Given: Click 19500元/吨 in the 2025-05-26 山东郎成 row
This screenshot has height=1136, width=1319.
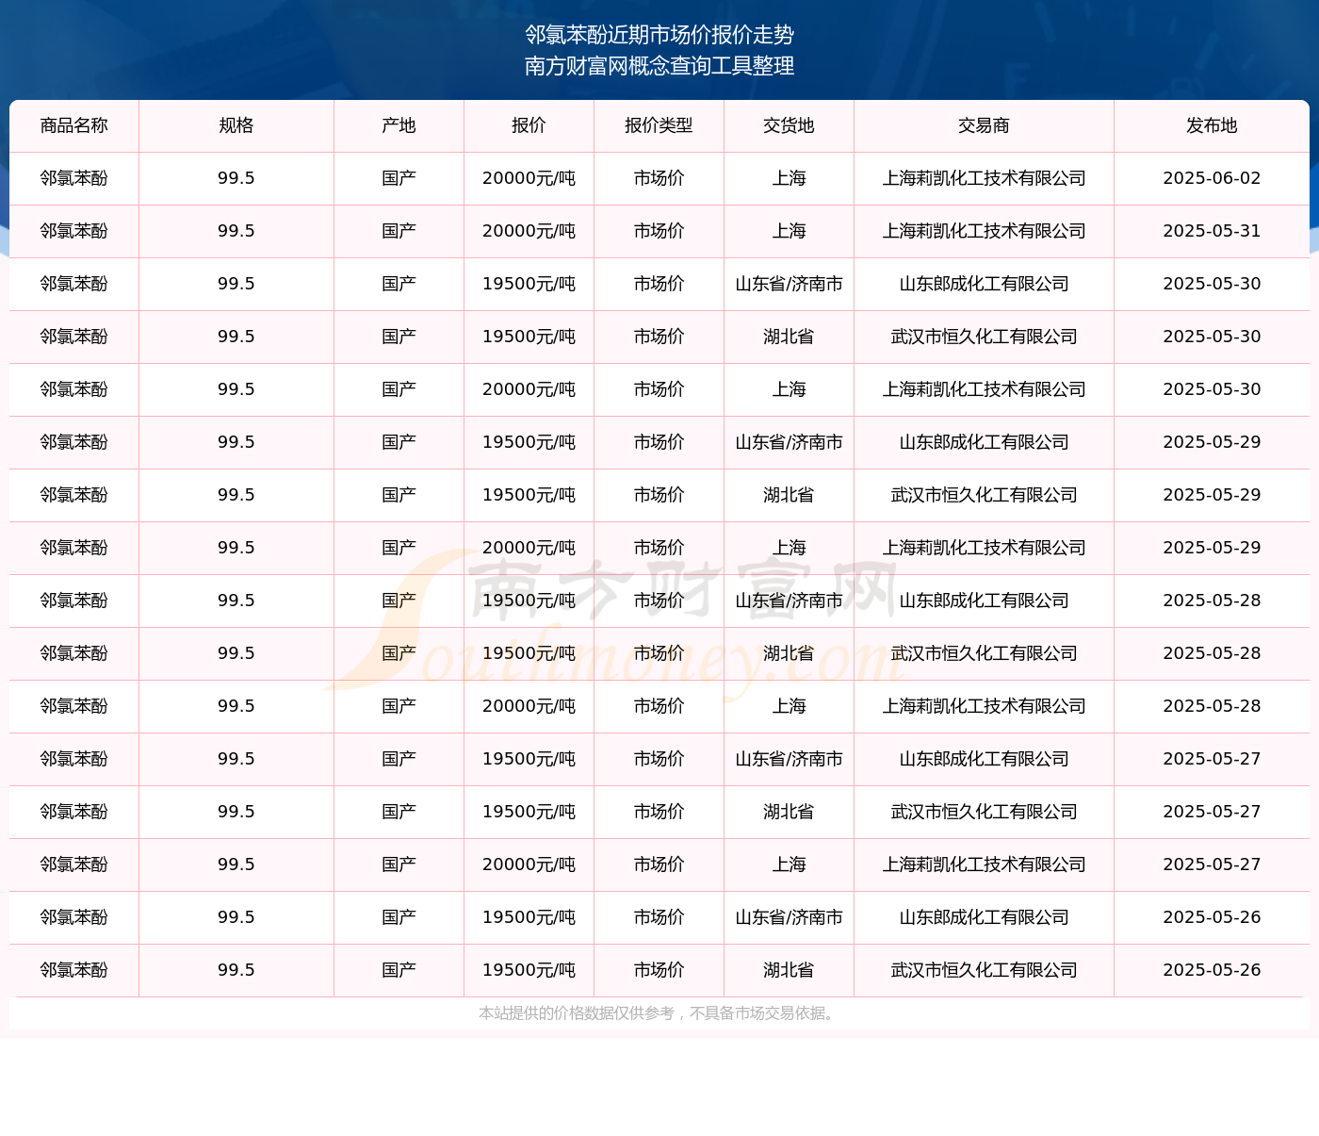Looking at the screenshot, I should coord(529,917).
